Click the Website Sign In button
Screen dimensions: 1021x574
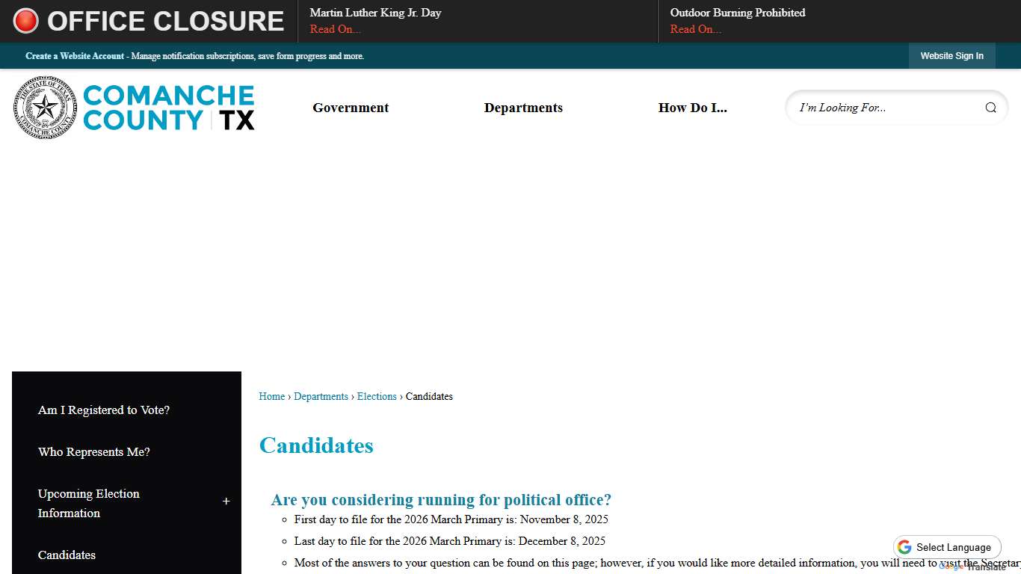pos(951,56)
